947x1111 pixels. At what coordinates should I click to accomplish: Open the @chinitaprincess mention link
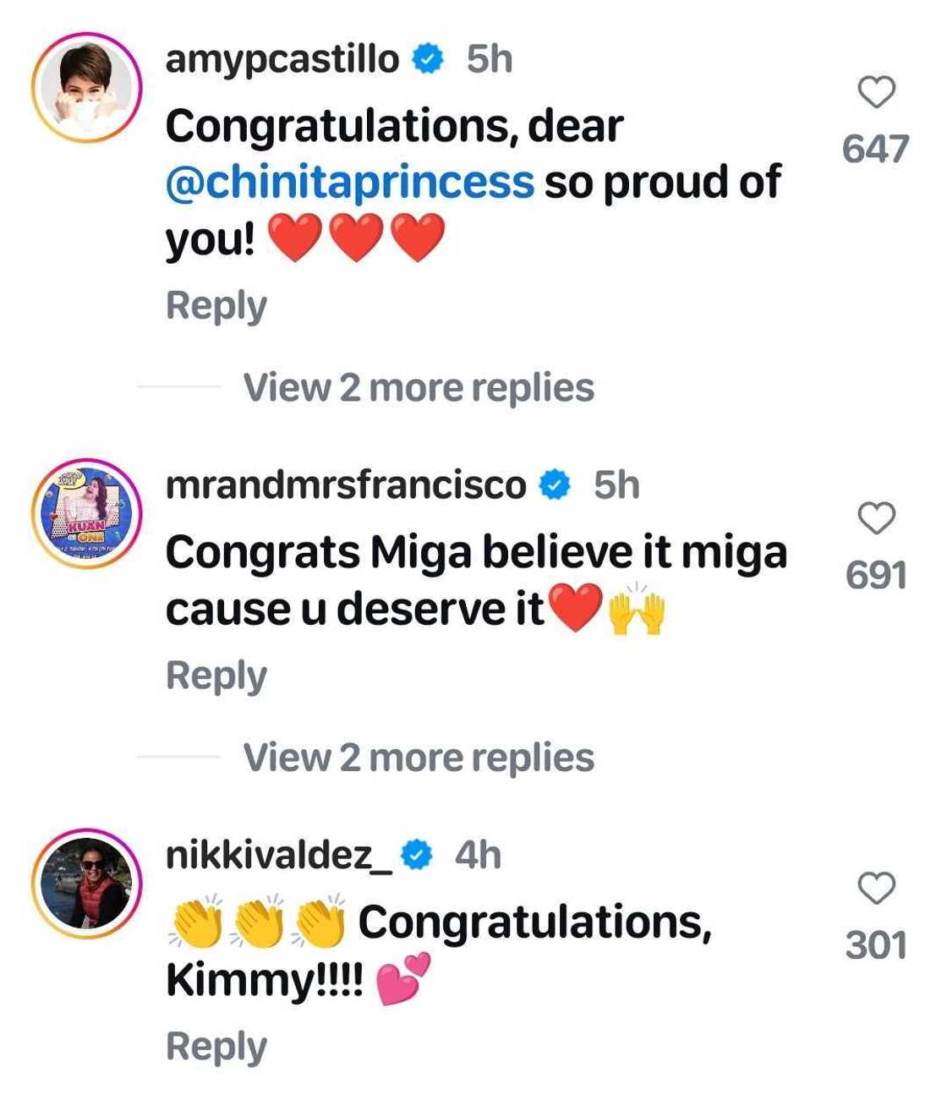350,183
